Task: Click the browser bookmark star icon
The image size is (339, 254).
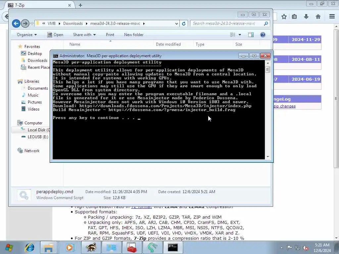Action: click(x=284, y=17)
